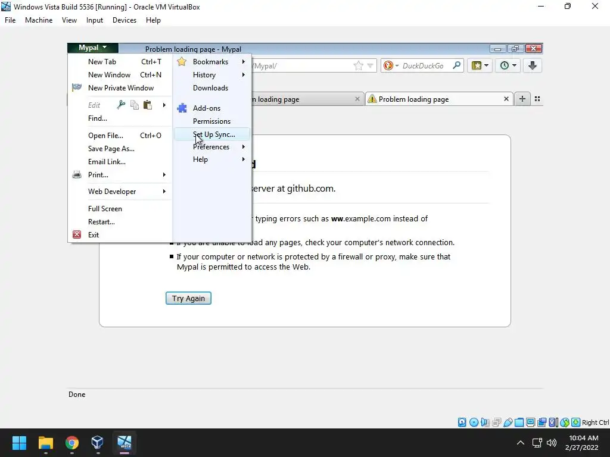This screenshot has width=610, height=457.
Task: Expand the Web Developer submenu arrow
Action: coord(164,191)
